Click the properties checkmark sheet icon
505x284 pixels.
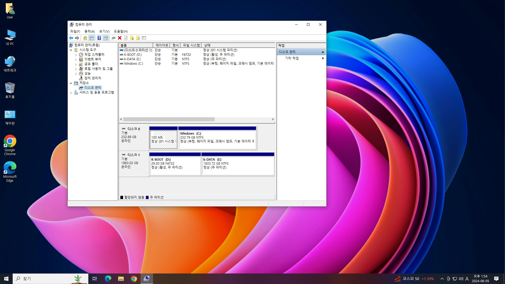click(x=126, y=38)
